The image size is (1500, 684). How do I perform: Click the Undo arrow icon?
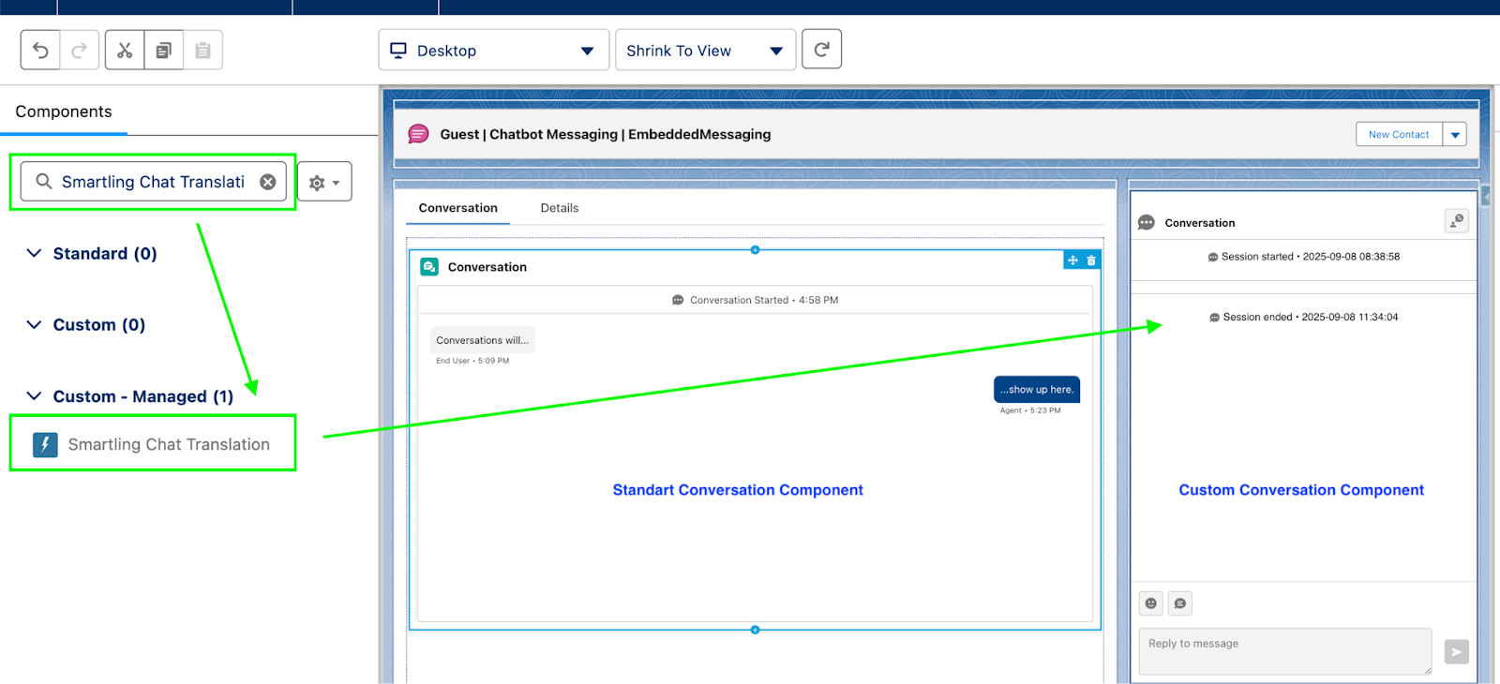40,51
